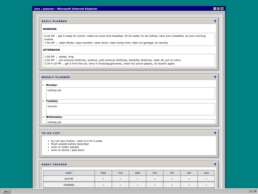Tick journal checkbox for THU

tap(155, 179)
